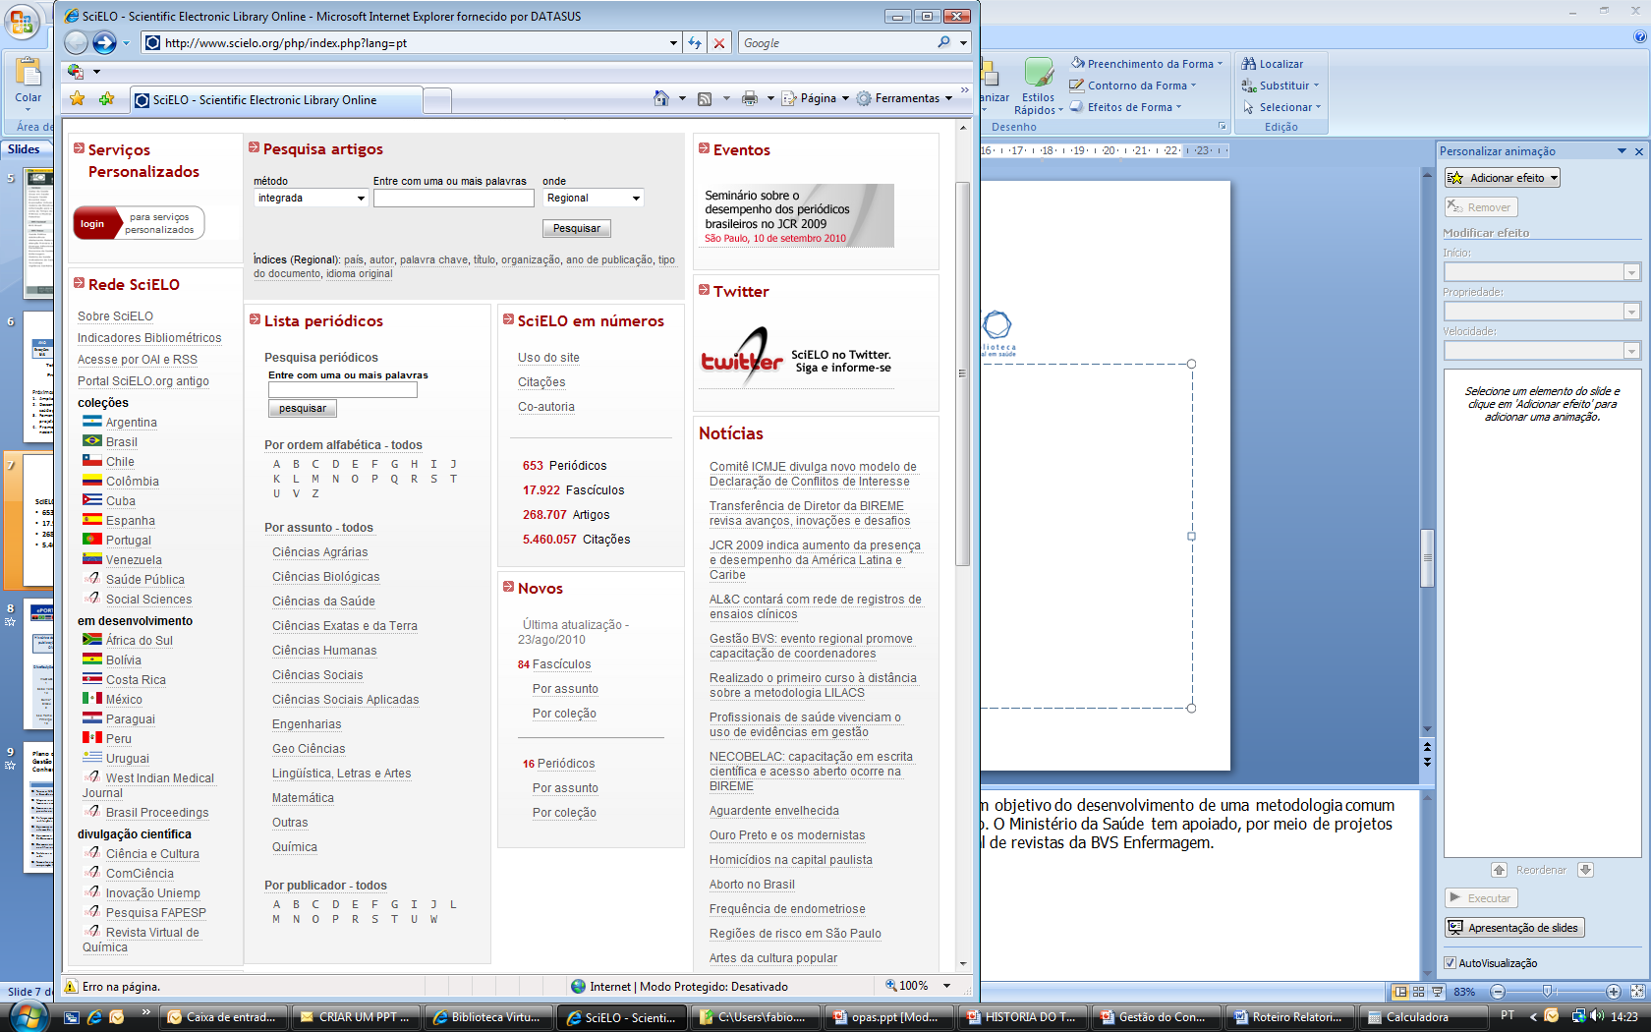Expand the Adicionar efeito dropdown
The height and width of the screenshot is (1032, 1651).
pyautogui.click(x=1554, y=178)
